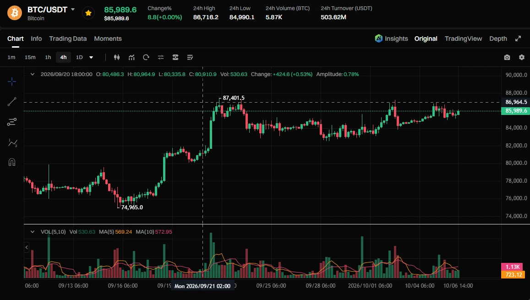Toggle the magnet snap mode
530x300 pixels.
pos(12,162)
